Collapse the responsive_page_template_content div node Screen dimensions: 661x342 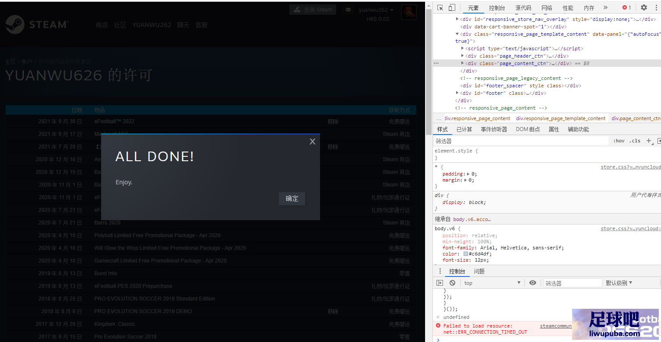click(x=457, y=34)
